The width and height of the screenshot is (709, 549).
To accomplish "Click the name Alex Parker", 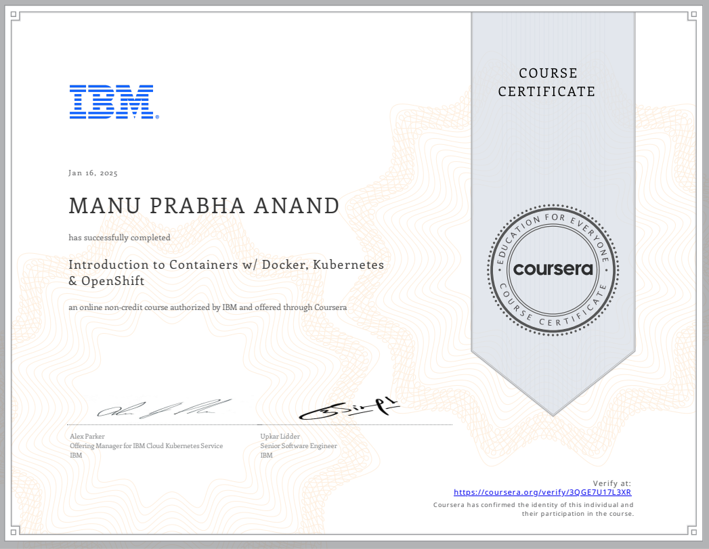I will (87, 437).
